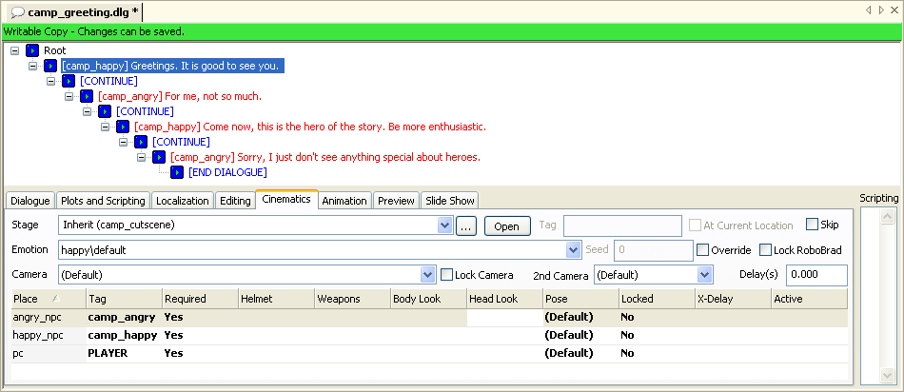This screenshot has width=904, height=392.
Task: Click the icon beside 'For me, not so much'
Action: pyautogui.click(x=87, y=96)
